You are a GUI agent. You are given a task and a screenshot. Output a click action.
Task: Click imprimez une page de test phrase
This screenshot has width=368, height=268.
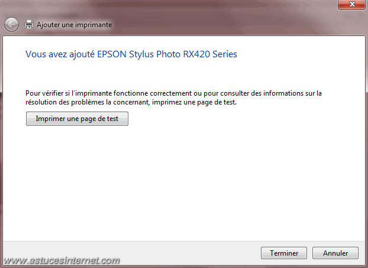[194, 102]
